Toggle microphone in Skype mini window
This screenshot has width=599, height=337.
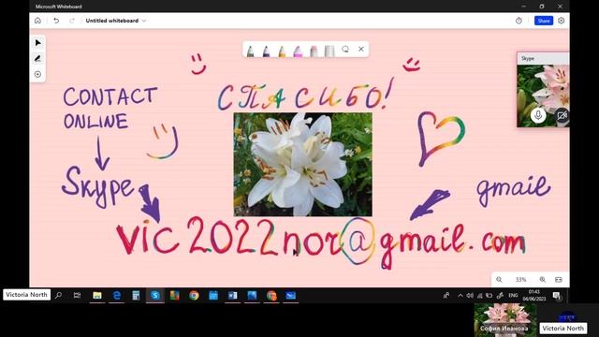coord(538,115)
